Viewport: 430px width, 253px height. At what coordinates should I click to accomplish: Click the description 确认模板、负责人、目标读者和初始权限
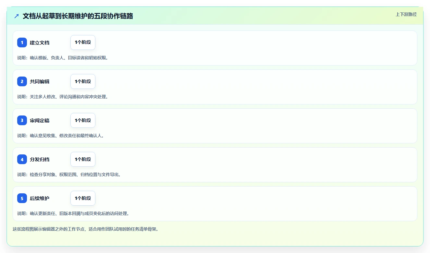point(63,58)
